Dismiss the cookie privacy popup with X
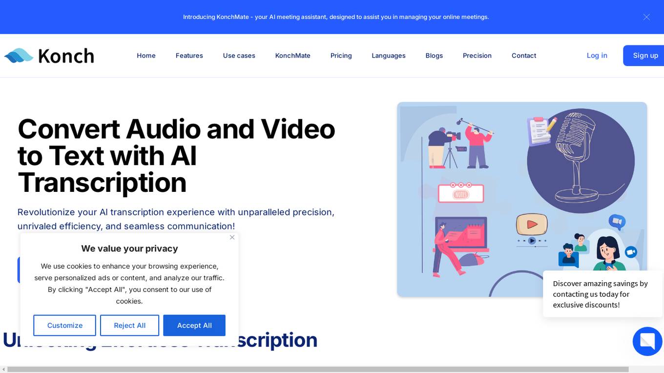The width and height of the screenshot is (664, 373). pos(232,237)
